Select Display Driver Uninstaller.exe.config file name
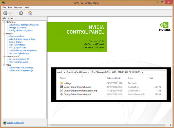 (80, 91)
